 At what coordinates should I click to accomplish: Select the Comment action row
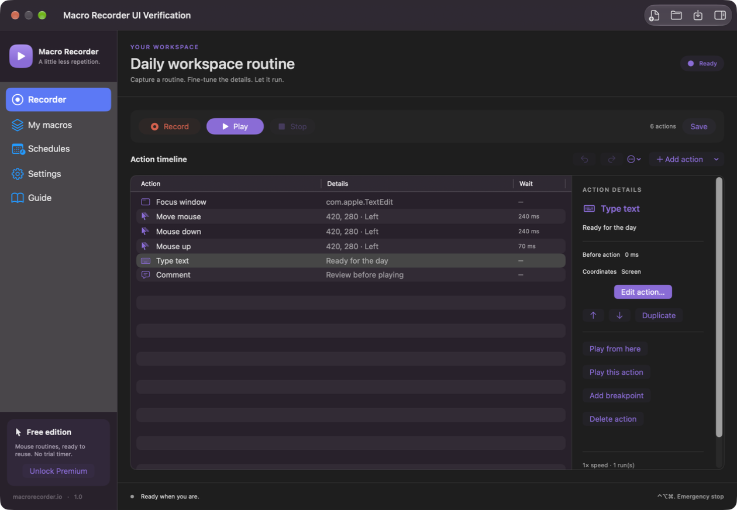(351, 275)
